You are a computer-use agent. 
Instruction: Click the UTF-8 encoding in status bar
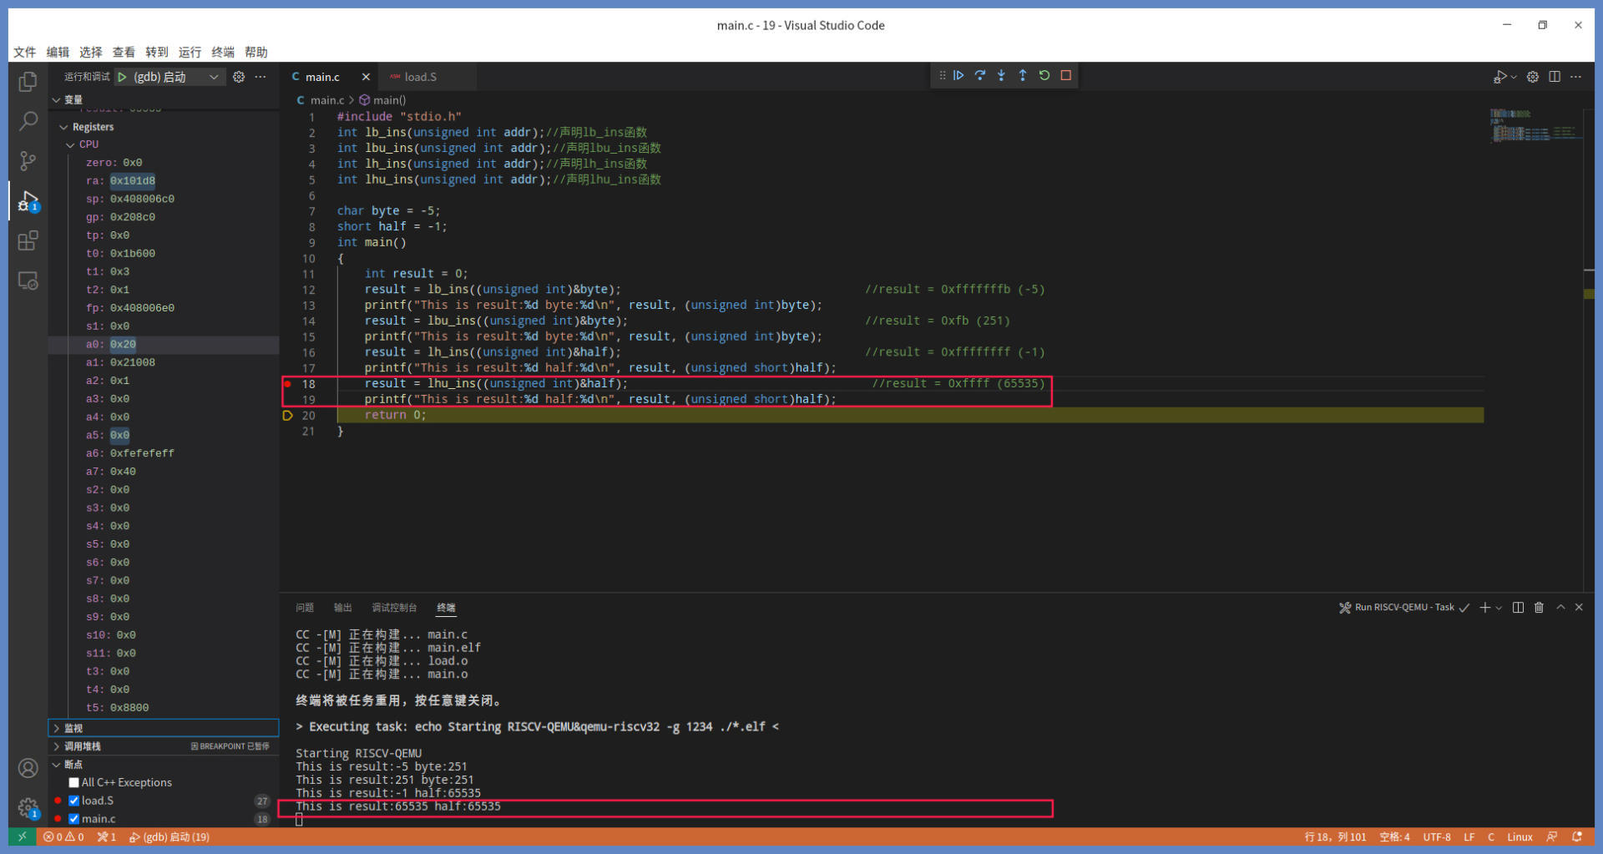click(1436, 837)
